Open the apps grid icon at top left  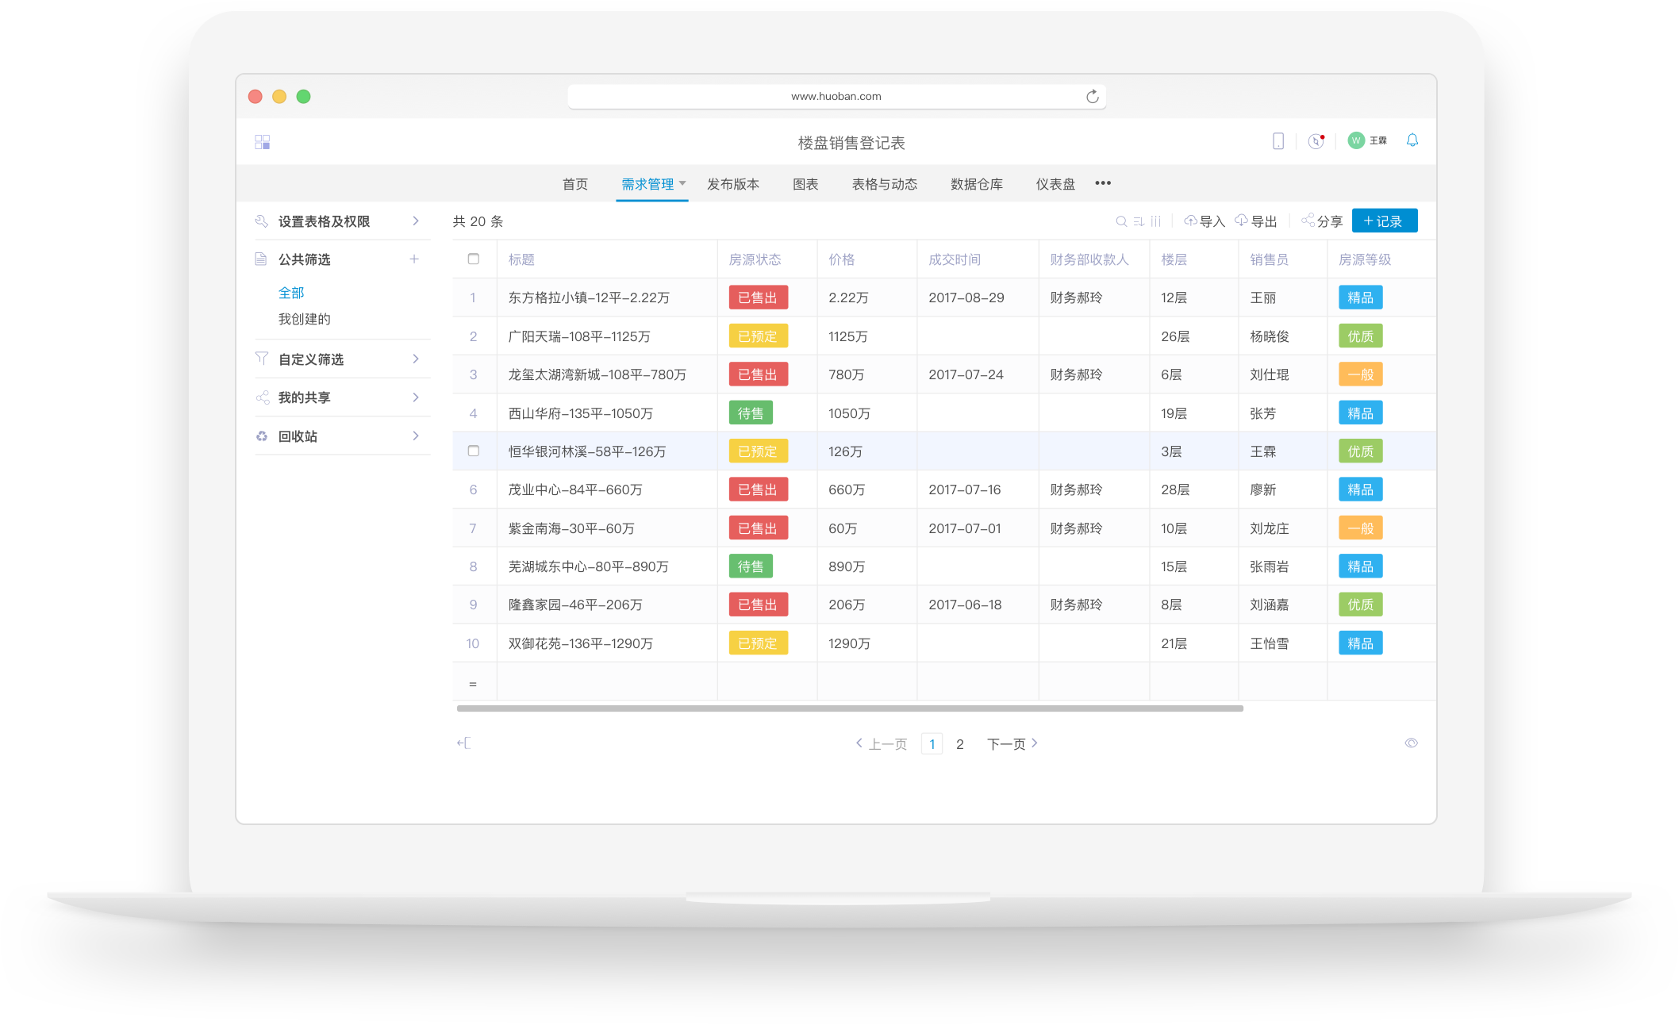pos(262,141)
